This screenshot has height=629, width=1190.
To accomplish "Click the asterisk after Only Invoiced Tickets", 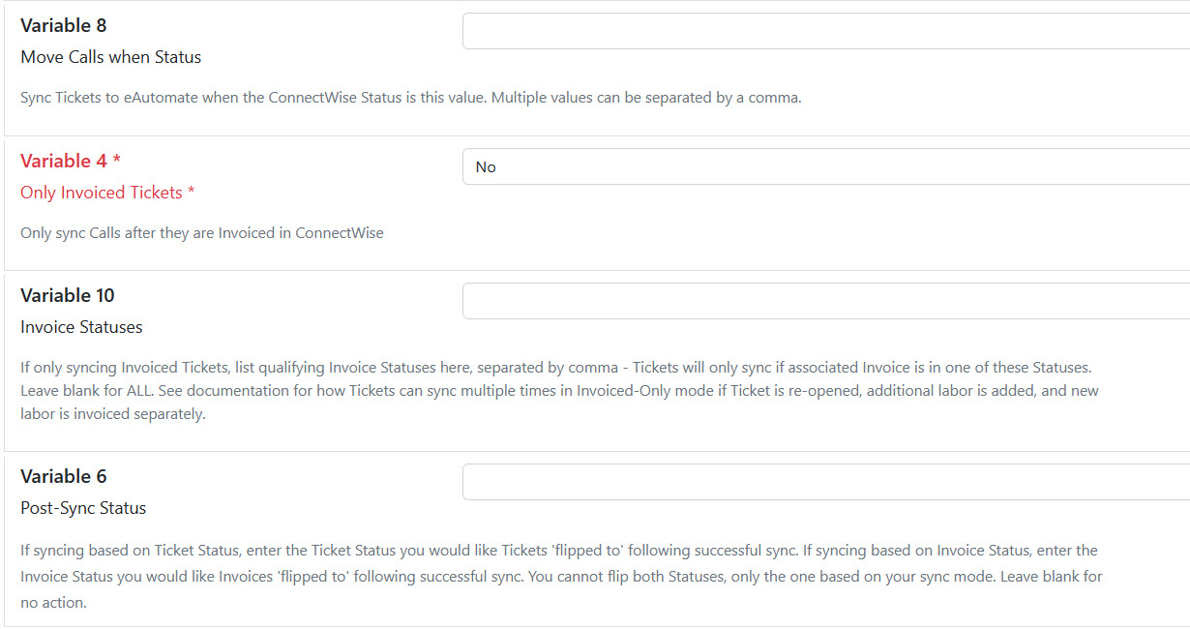I will [x=191, y=193].
